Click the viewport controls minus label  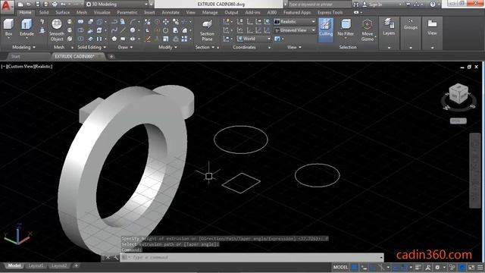point(3,67)
